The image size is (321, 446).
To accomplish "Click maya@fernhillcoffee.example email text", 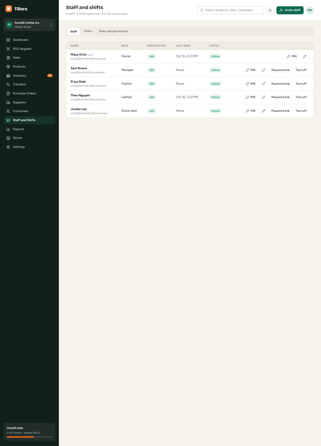I will click(88, 59).
